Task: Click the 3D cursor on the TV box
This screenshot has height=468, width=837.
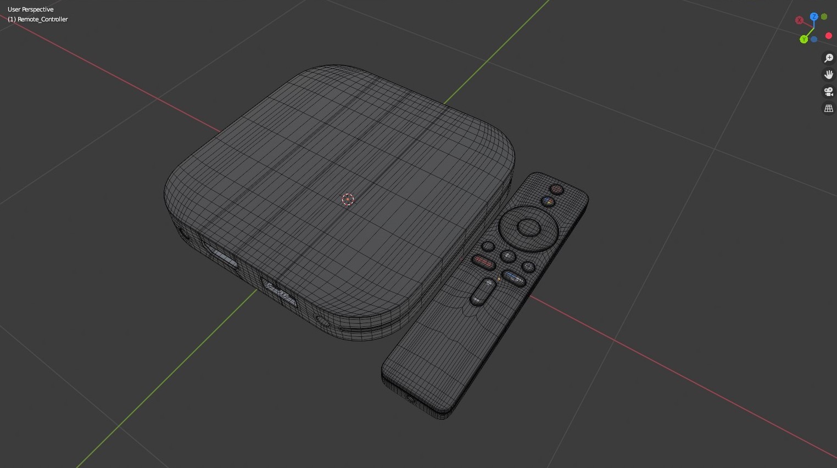Action: tap(348, 200)
